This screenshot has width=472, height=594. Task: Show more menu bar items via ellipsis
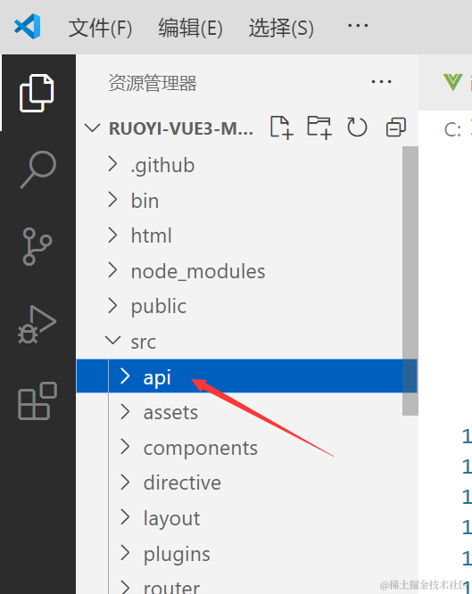358,26
